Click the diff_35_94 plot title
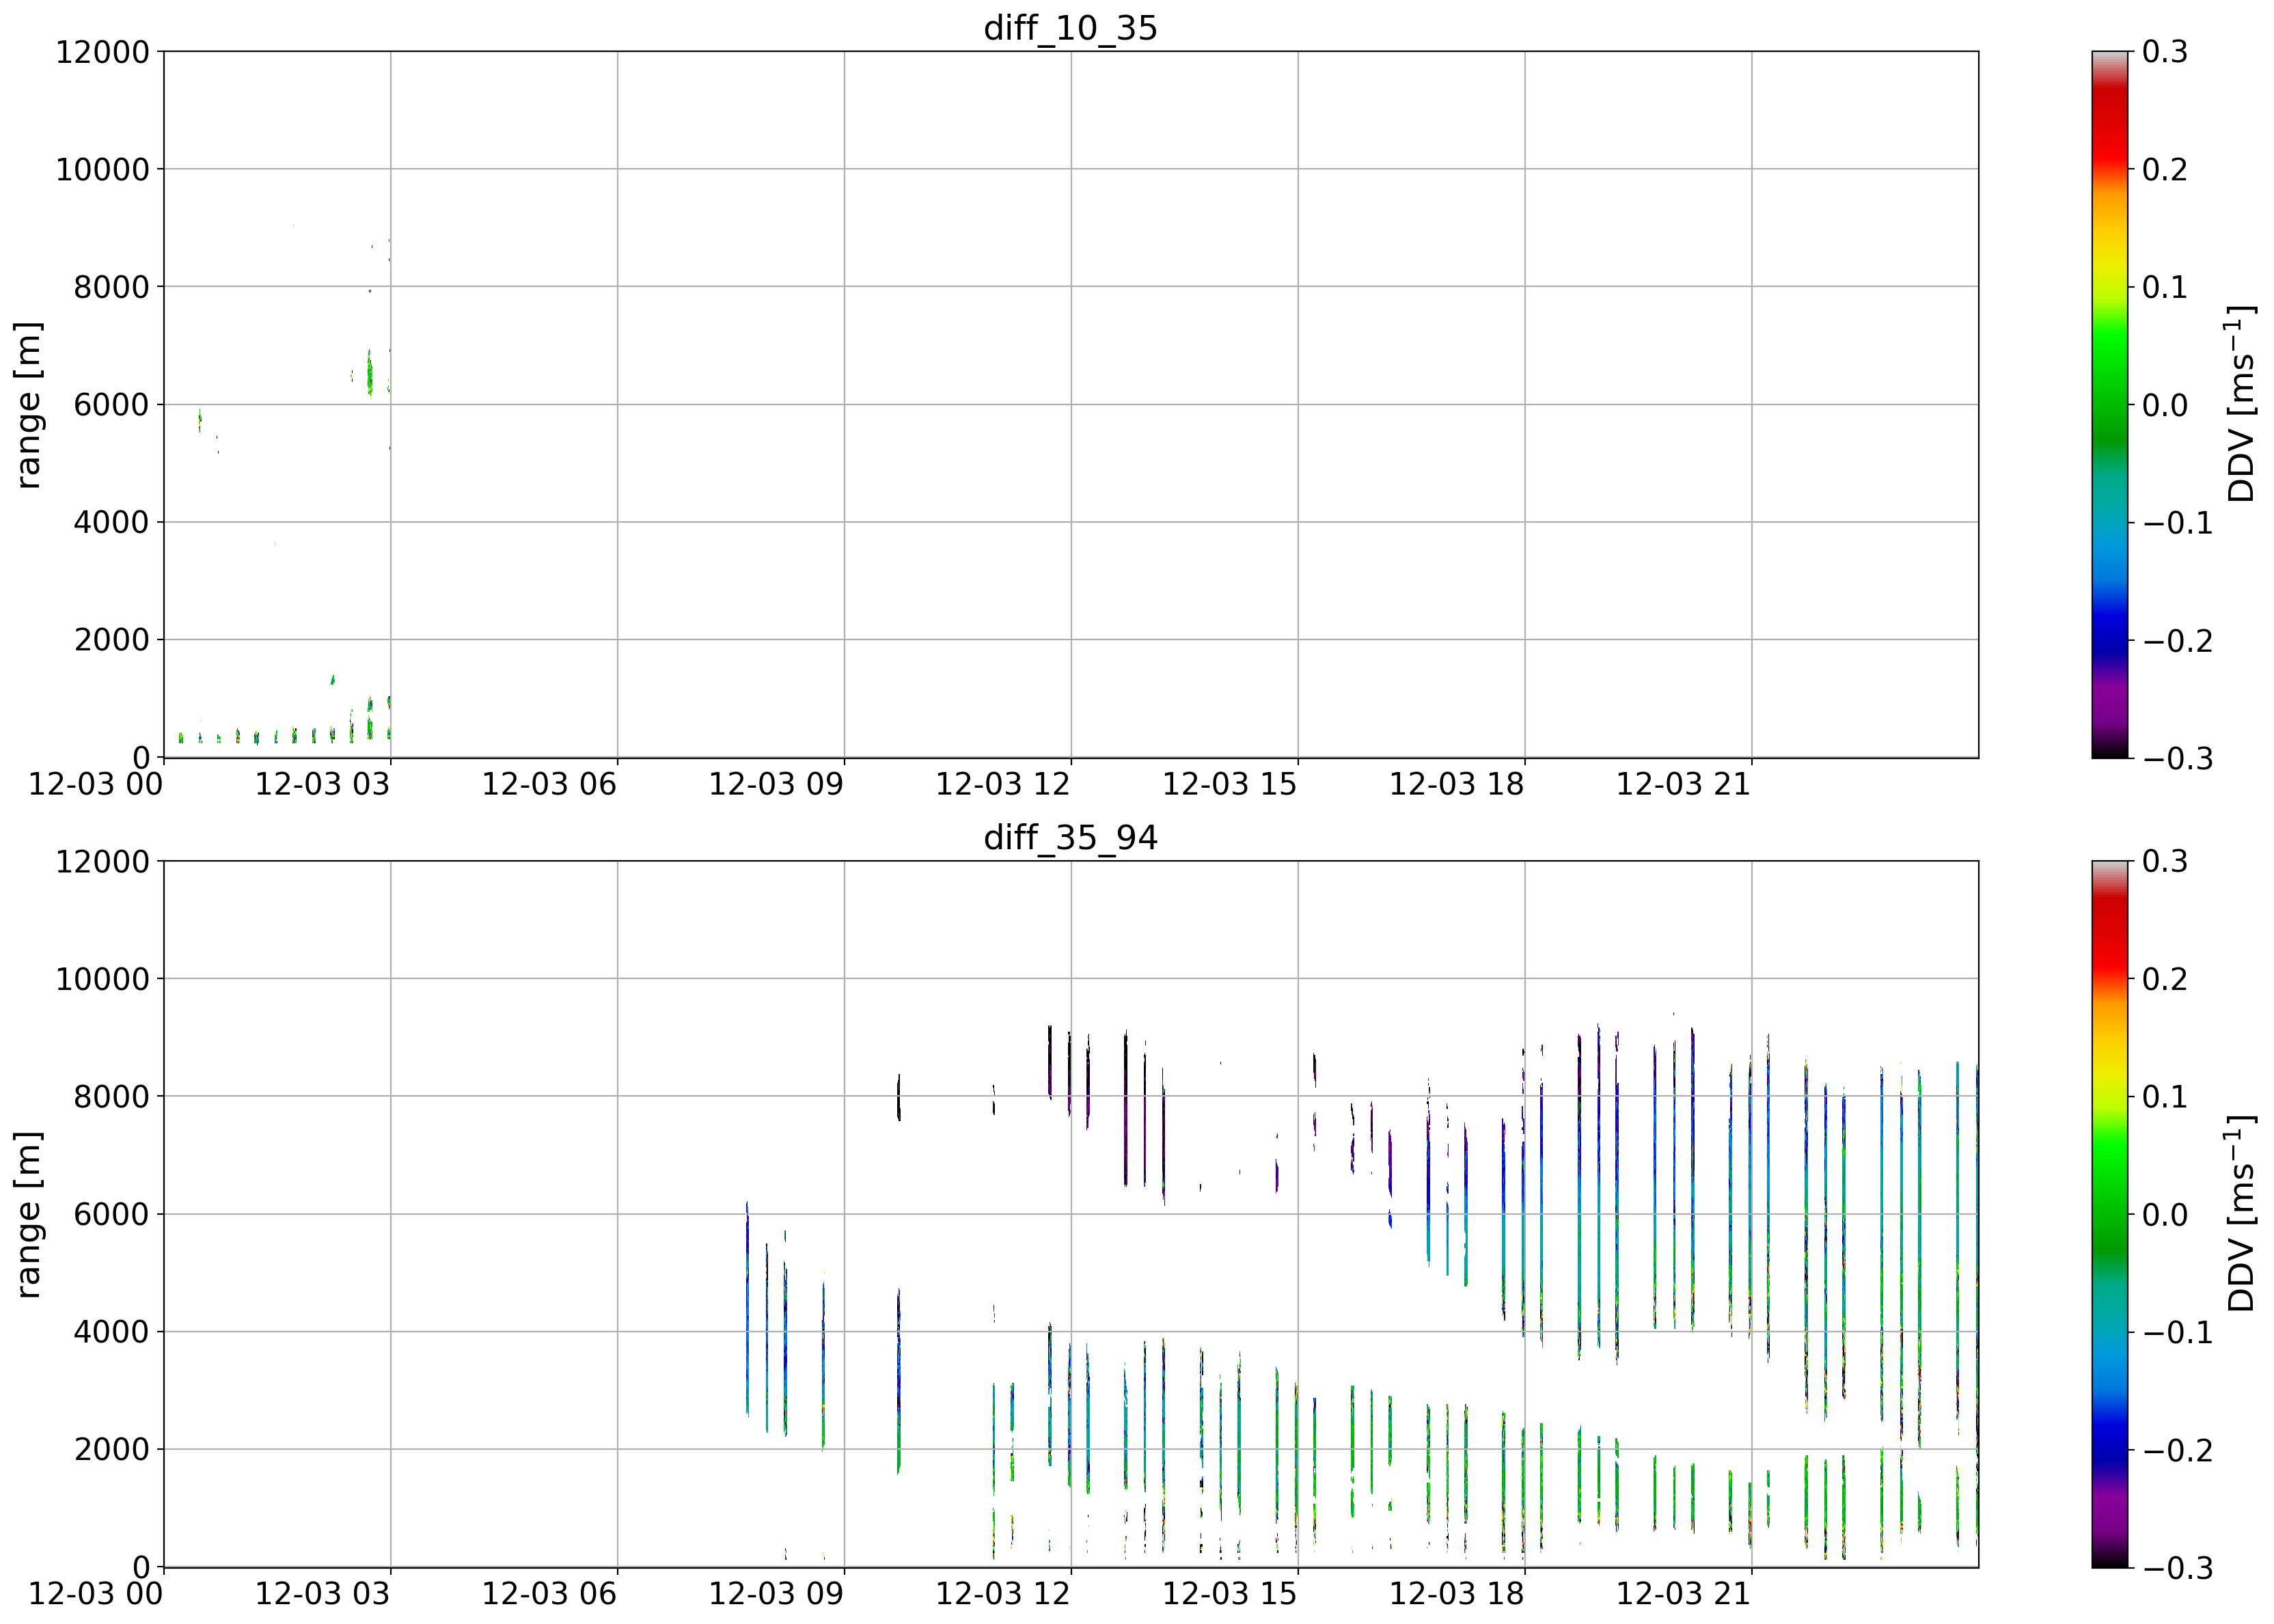The height and width of the screenshot is (1624, 2274). pyautogui.click(x=1070, y=837)
